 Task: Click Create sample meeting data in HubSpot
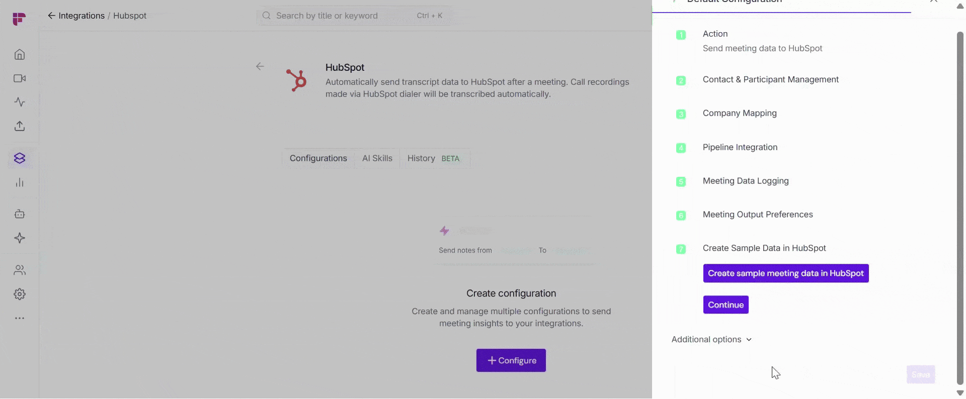(x=786, y=273)
